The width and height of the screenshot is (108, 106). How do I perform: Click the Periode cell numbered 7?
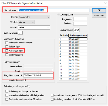(x=64, y=57)
